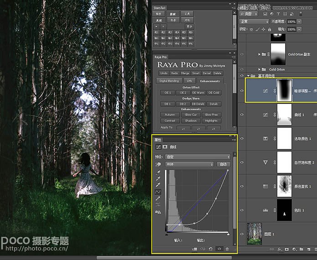The height and width of the screenshot is (260, 317).
Task: Click the 自动 auto button in Curves
Action: click(223, 164)
